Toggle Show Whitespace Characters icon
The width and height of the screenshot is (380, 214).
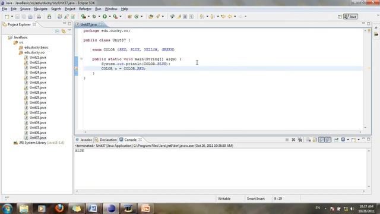click(191, 17)
